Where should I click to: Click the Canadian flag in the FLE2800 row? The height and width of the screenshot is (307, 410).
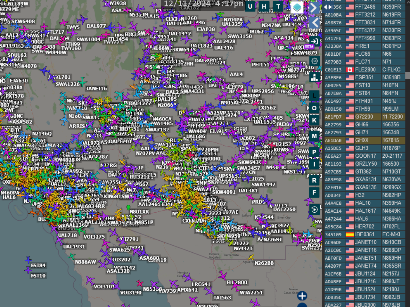[349, 70]
